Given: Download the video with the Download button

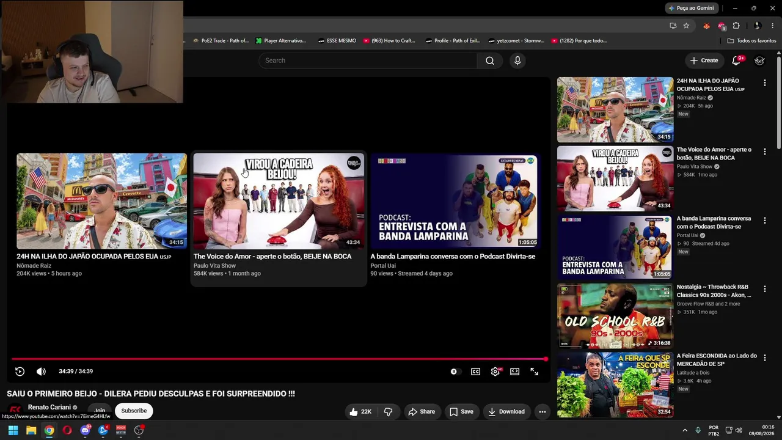Looking at the screenshot, I should 506,412.
